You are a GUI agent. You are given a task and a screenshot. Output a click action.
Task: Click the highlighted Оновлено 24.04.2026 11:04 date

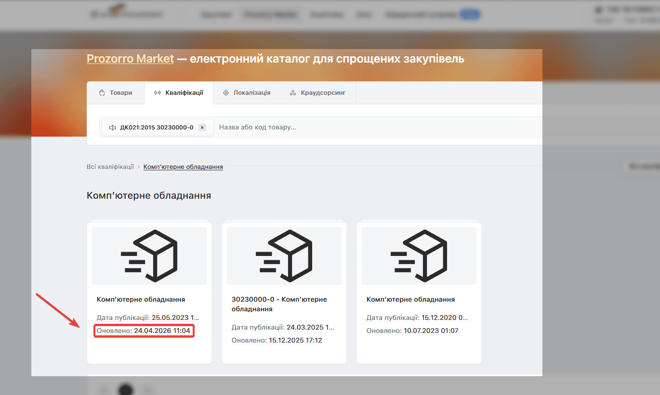pyautogui.click(x=144, y=331)
